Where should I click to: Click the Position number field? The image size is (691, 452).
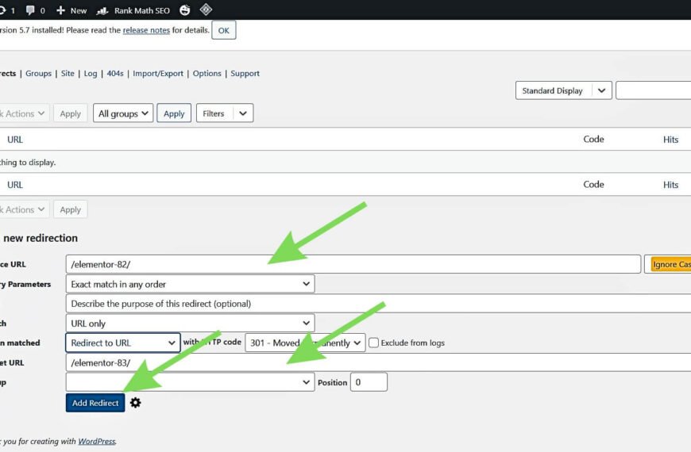(369, 382)
